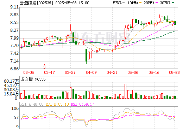The height and width of the screenshot is (129, 183).
Task: Click the 7.70 price axis label
Action: (14, 46)
